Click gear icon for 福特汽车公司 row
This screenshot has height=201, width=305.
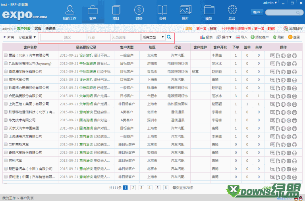289,80
